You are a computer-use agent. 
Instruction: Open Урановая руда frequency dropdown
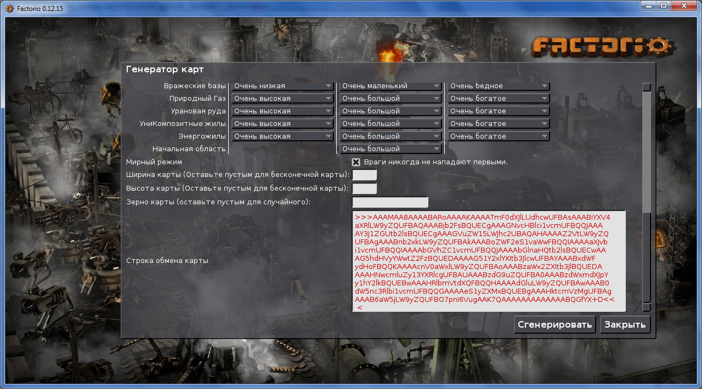point(282,111)
